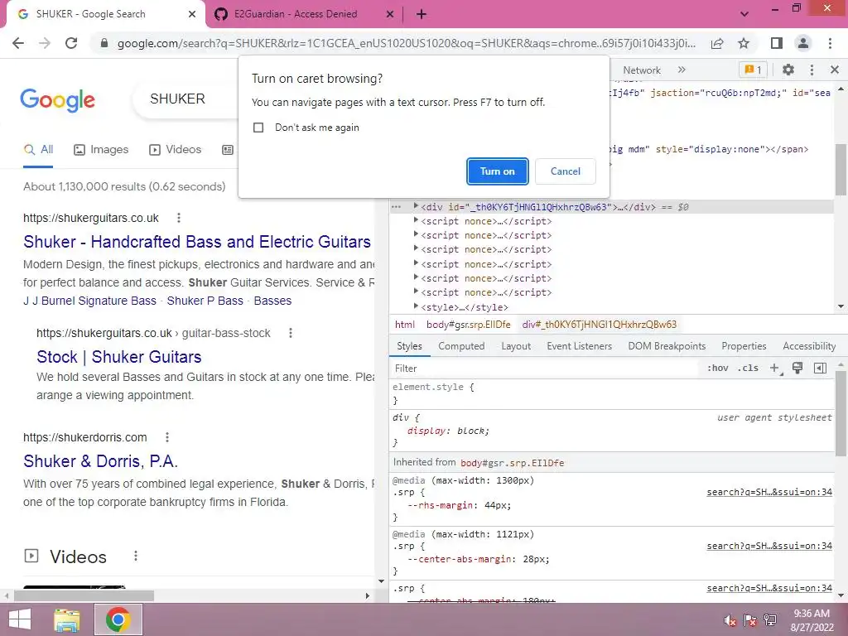Share this page icon in address bar
The width and height of the screenshot is (848, 636).
point(717,43)
